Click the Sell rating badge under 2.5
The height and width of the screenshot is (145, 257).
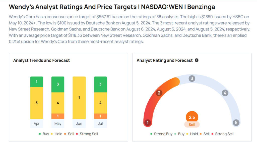point(192,124)
